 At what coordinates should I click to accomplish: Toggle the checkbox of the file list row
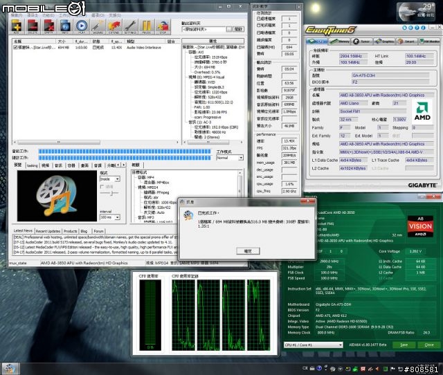click(x=15, y=48)
